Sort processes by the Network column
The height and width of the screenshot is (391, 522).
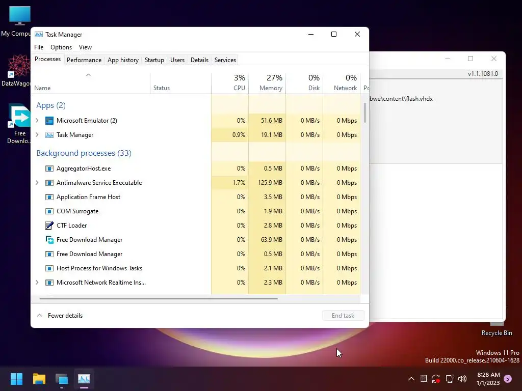[x=342, y=83]
